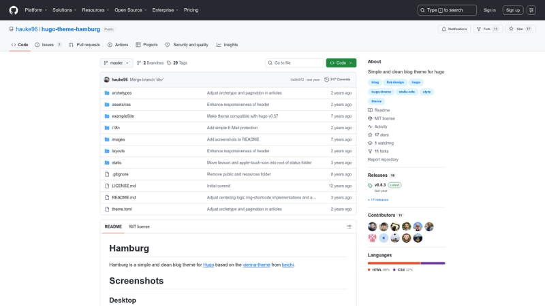Switch to the Issues tab
Screen dimensions: 545x306
click(x=48, y=45)
